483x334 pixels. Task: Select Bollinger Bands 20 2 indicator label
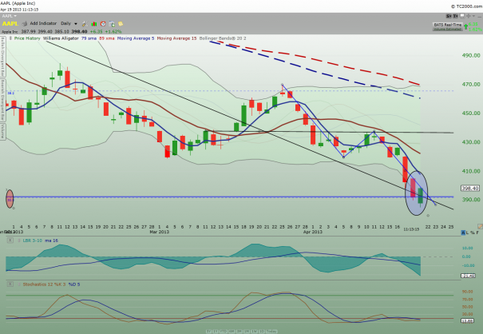pos(223,38)
